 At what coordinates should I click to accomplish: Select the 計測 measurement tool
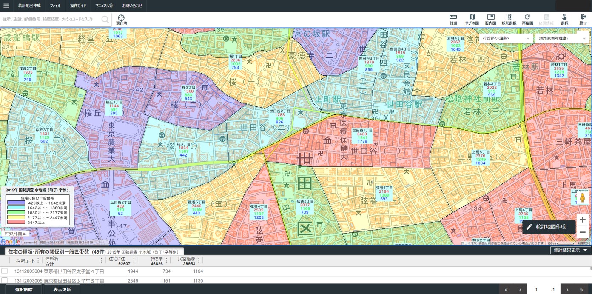point(453,20)
